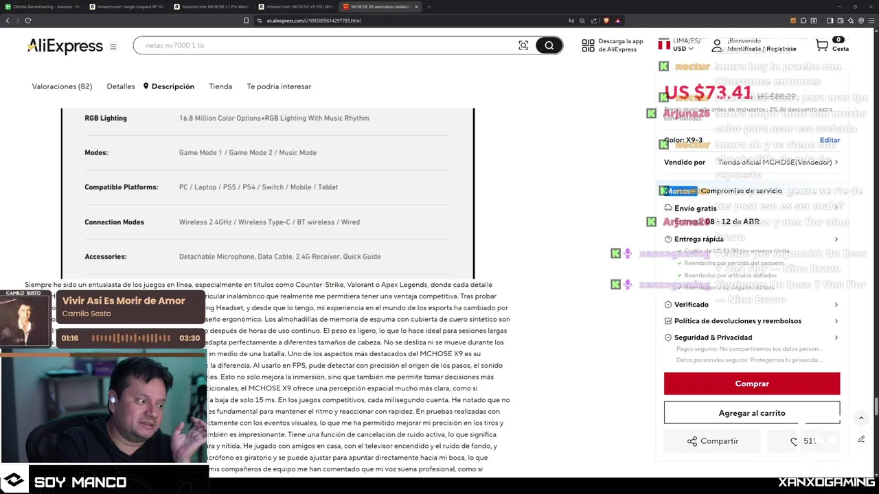Expand the Verificado section
This screenshot has width=879, height=494.
click(x=751, y=305)
